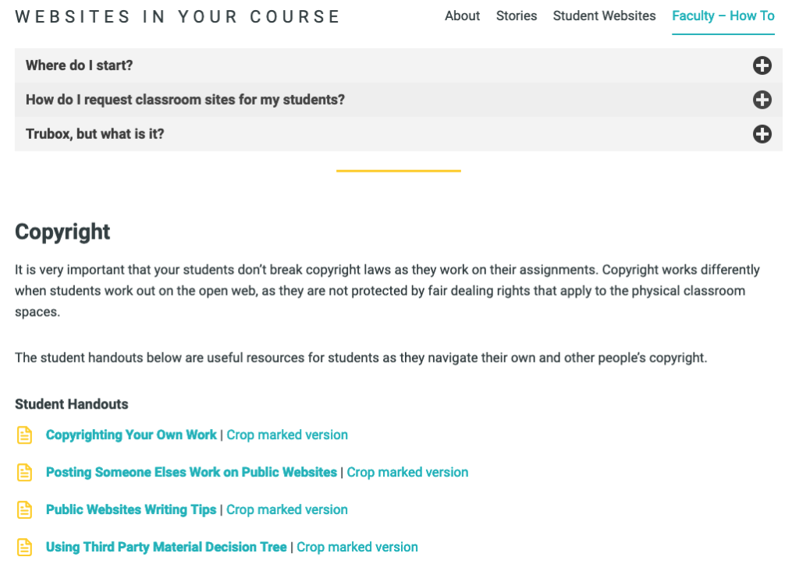Open the Stories page
This screenshot has height=578, width=799.
pos(517,16)
